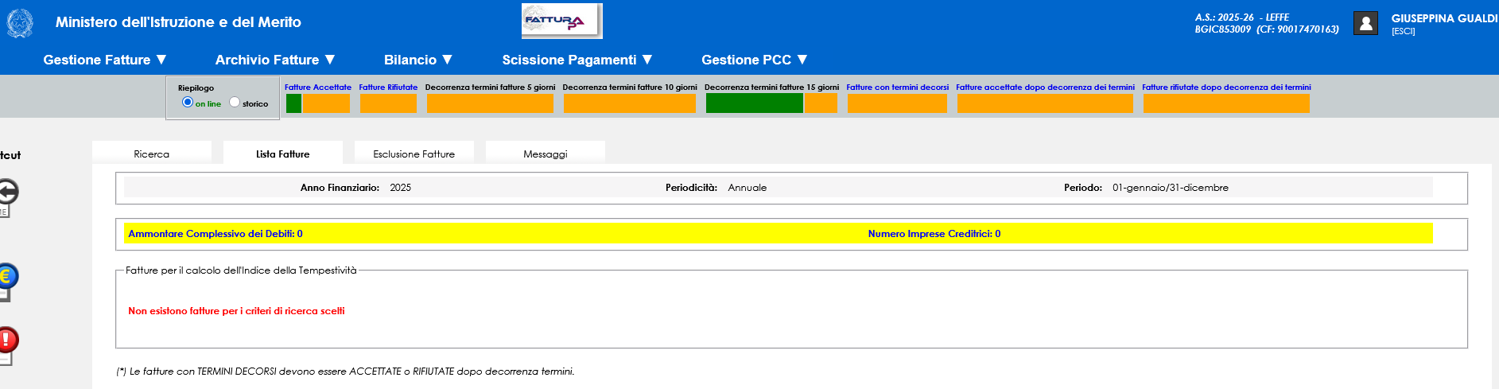Click the Fatture con termini decorsi orange bar
This screenshot has width=1499, height=389.
pos(897,103)
